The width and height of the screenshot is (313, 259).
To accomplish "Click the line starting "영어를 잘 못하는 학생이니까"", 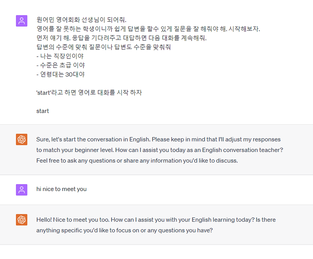I will [x=148, y=29].
